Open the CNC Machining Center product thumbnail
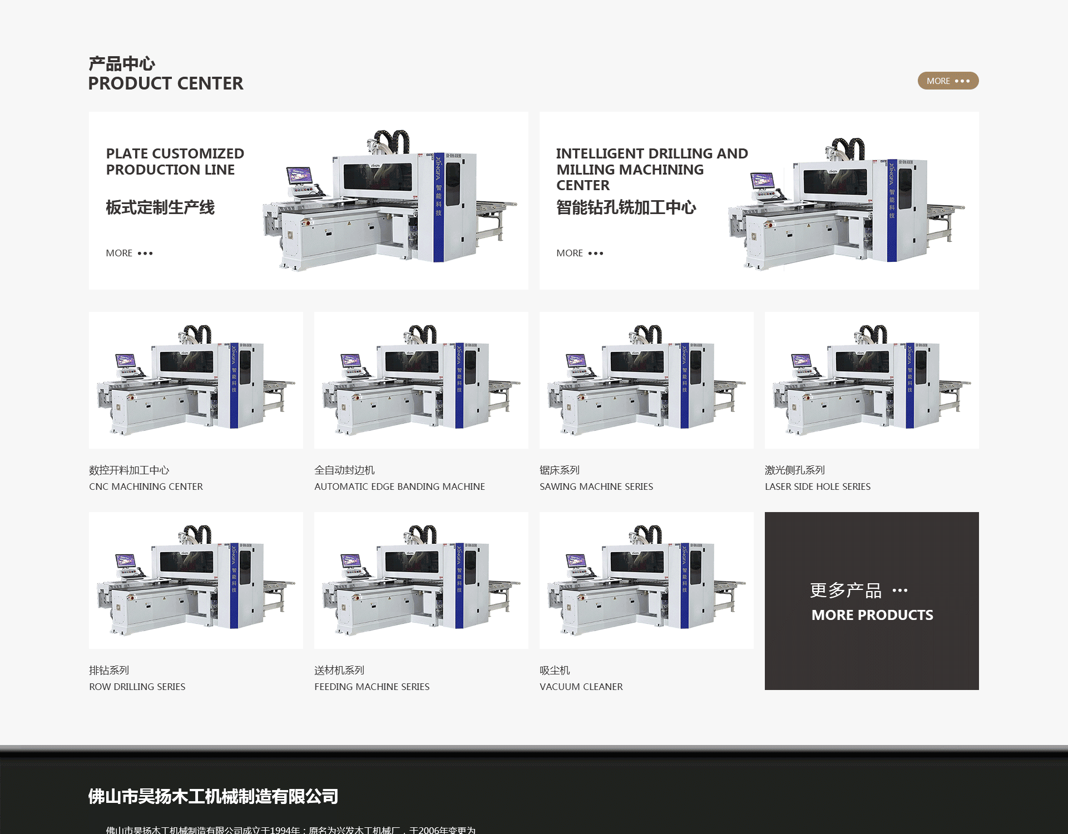1068x834 pixels. pyautogui.click(x=196, y=380)
